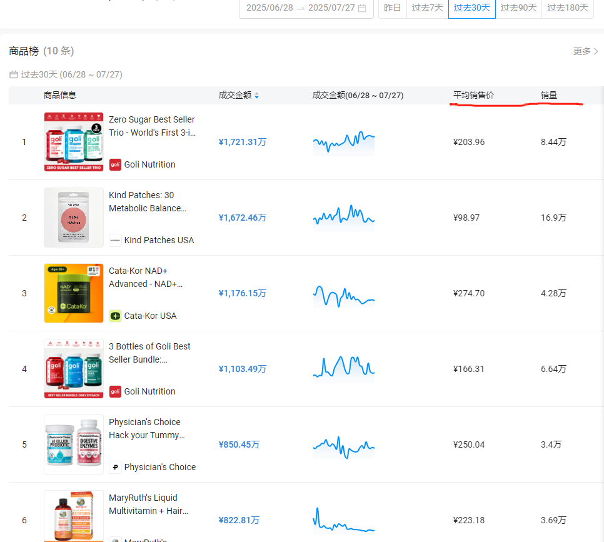This screenshot has height=542, width=604.
Task: Click the sales volume 8.44万
Action: [553, 142]
